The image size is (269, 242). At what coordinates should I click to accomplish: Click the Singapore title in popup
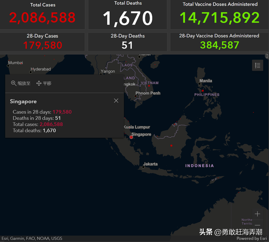(24, 101)
